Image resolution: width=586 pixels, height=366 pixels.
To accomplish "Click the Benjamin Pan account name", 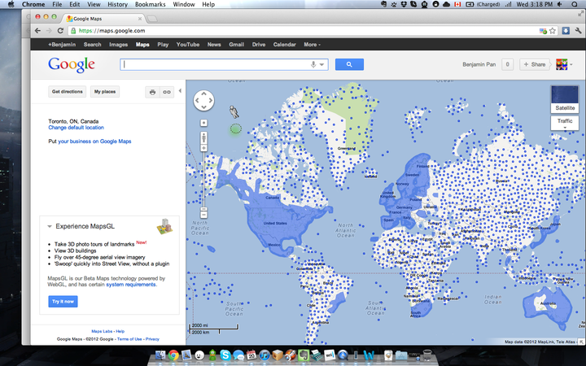I will point(479,64).
